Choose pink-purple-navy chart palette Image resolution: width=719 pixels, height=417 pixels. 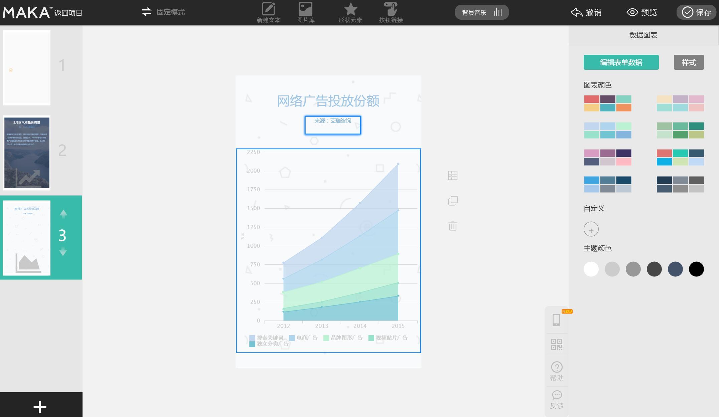point(607,157)
